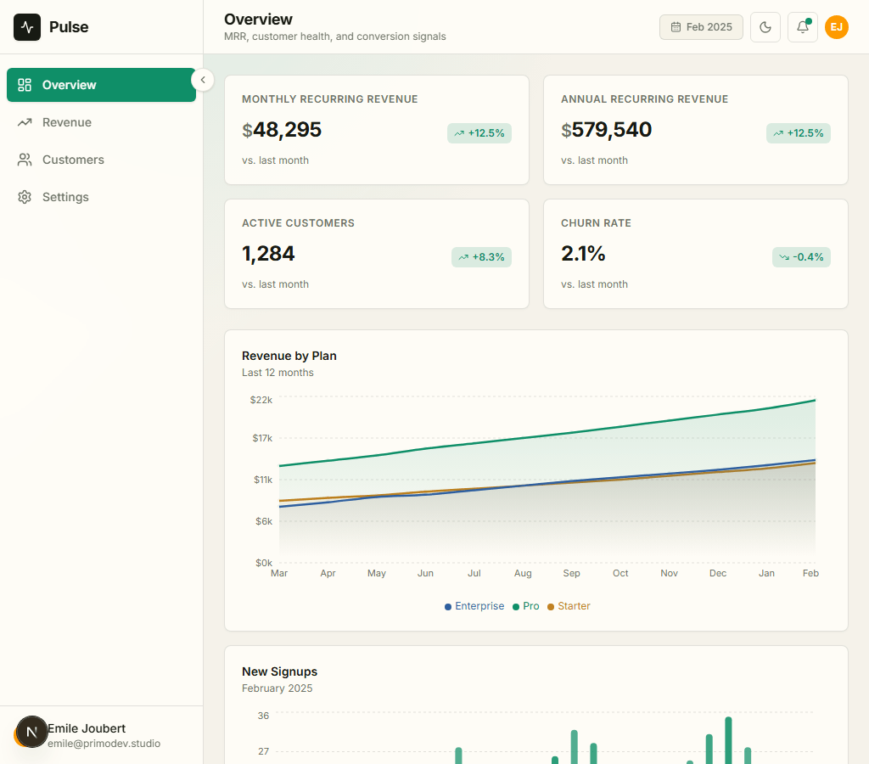Open Settings from the sidebar
869x764 pixels.
click(x=101, y=197)
